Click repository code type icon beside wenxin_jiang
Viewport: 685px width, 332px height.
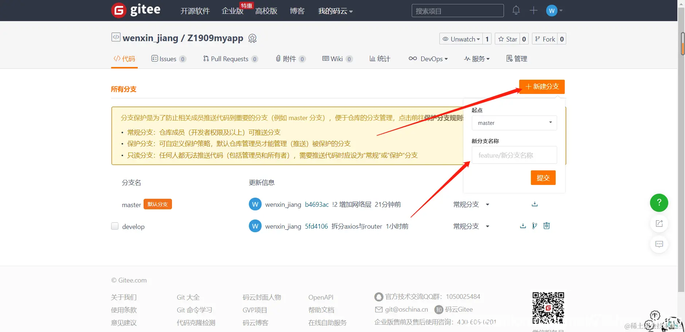pyautogui.click(x=116, y=37)
